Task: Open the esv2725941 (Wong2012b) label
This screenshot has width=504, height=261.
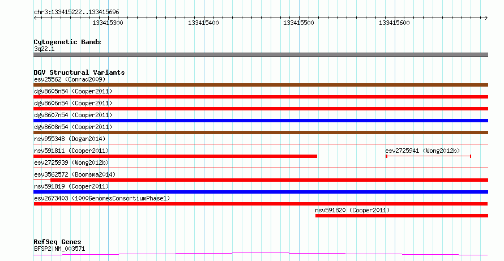Action: pos(422,151)
